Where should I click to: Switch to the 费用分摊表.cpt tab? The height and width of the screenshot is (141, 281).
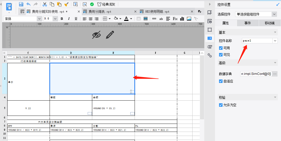pos(100,12)
